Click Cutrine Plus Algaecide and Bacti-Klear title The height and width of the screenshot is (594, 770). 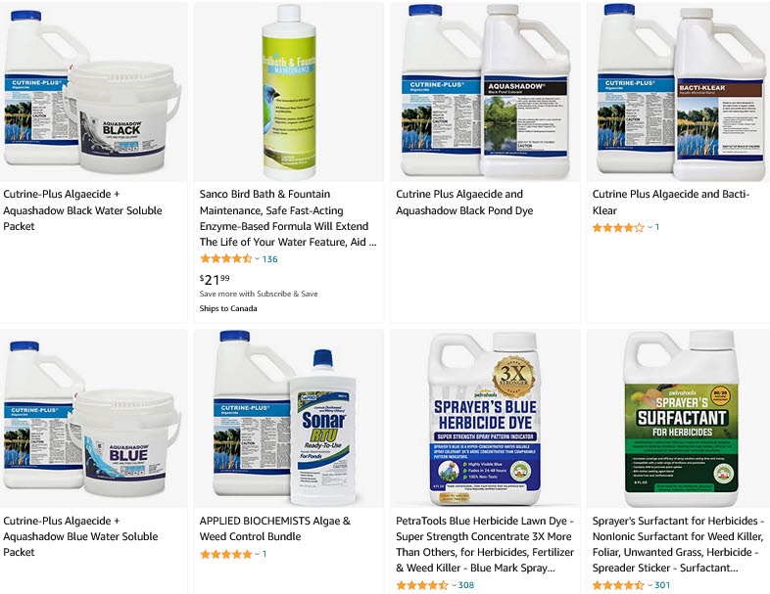tap(671, 203)
